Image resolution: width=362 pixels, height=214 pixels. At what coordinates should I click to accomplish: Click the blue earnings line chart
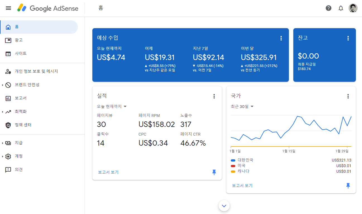pyautogui.click(x=291, y=128)
